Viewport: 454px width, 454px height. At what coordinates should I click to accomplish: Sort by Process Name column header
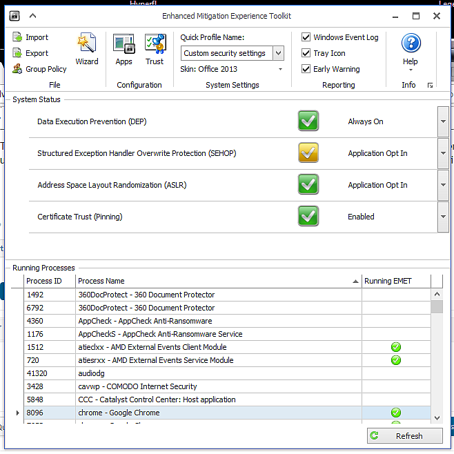coord(219,281)
